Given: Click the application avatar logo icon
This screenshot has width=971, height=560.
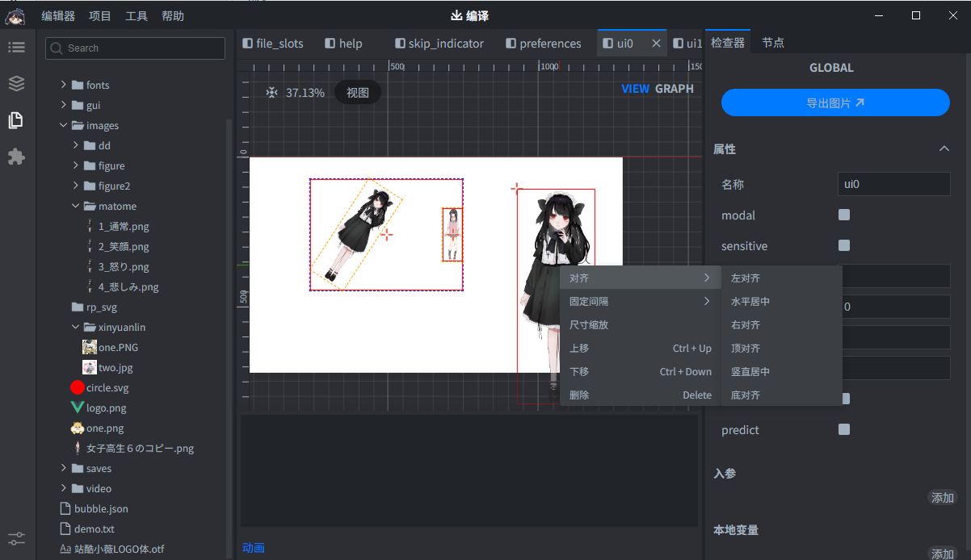Looking at the screenshot, I should (x=15, y=15).
